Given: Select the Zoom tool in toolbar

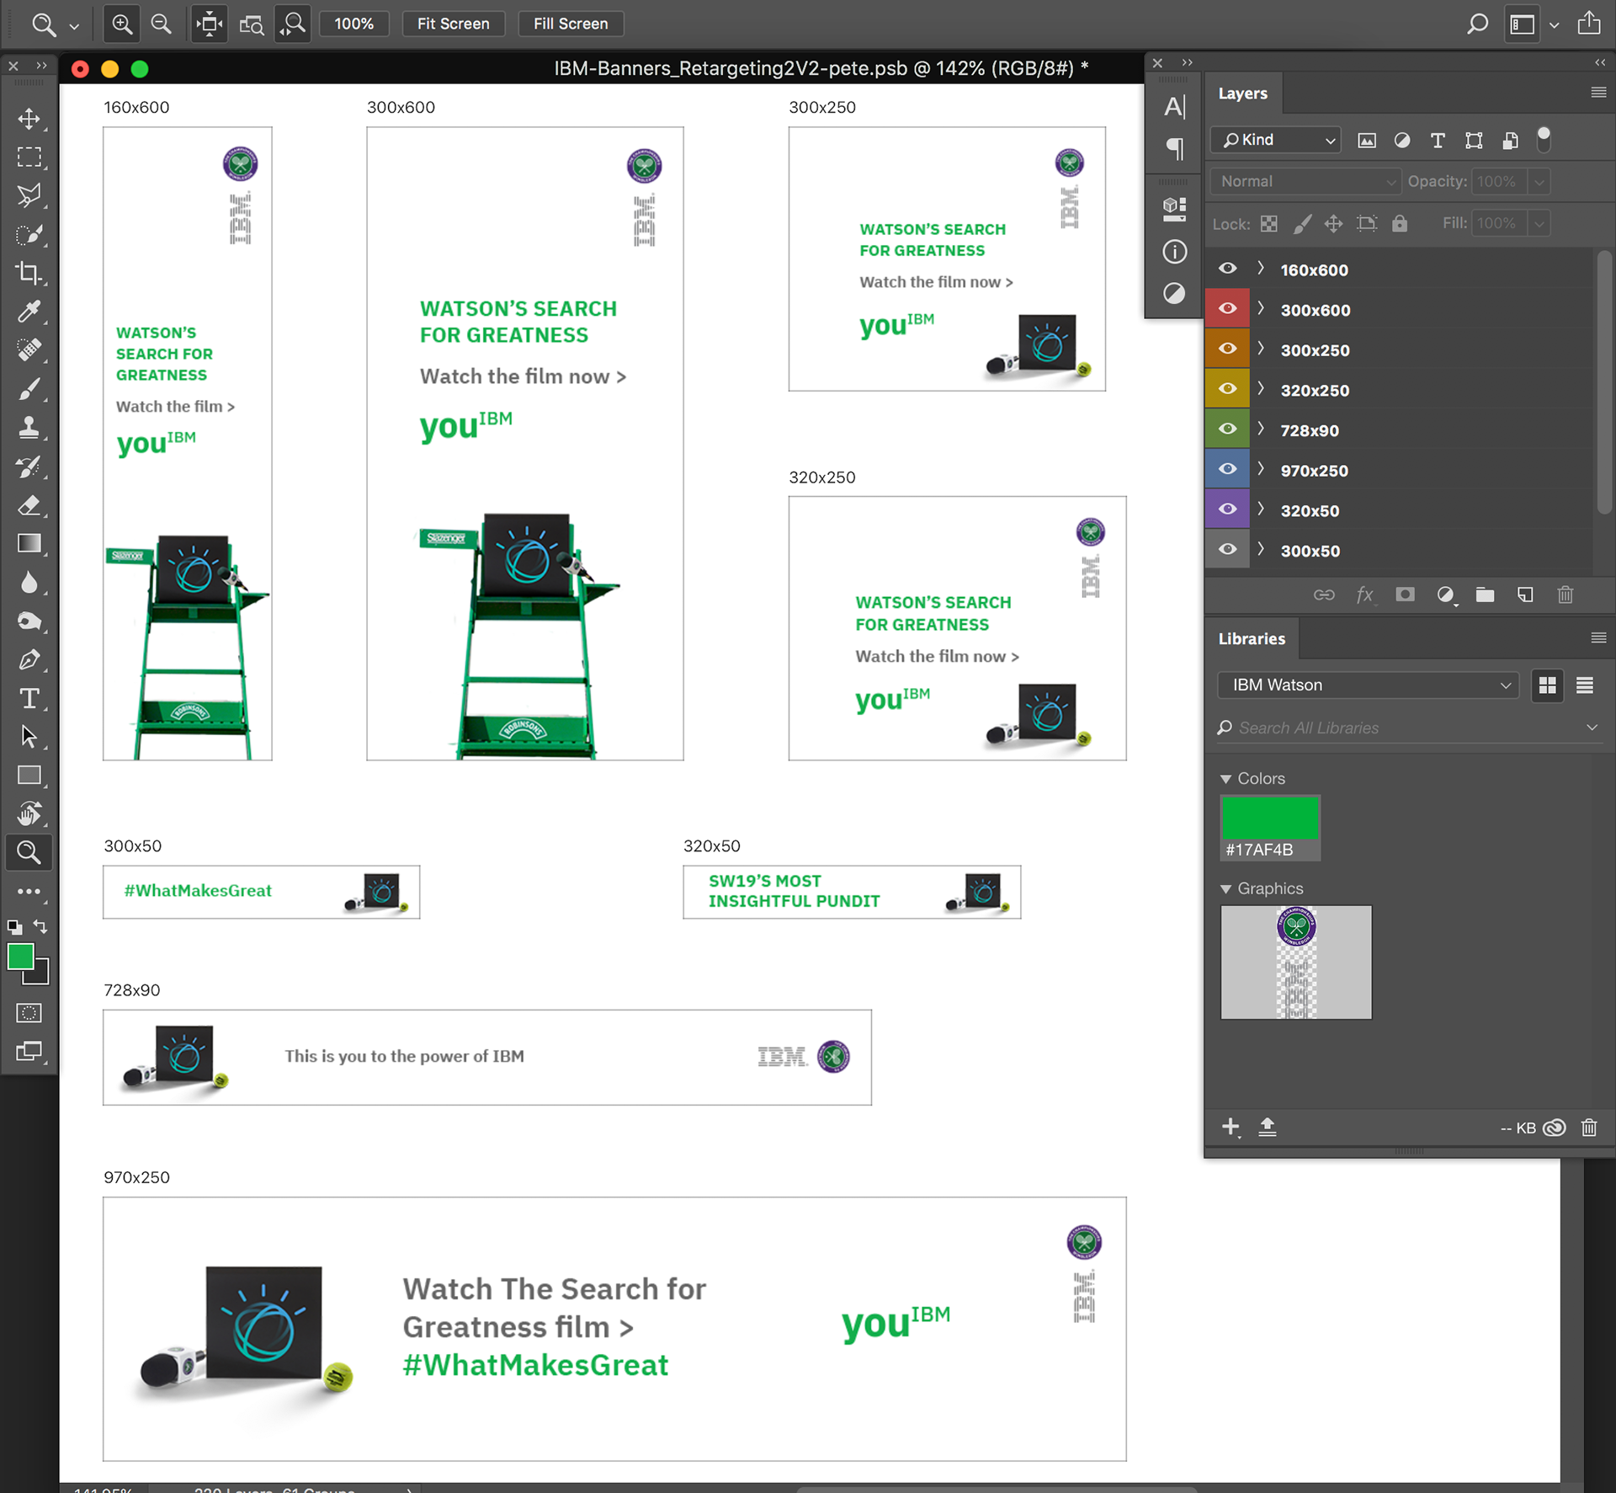Looking at the screenshot, I should point(29,853).
